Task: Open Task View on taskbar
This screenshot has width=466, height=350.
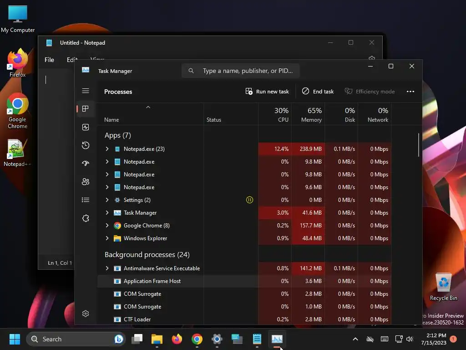Action: (x=137, y=339)
